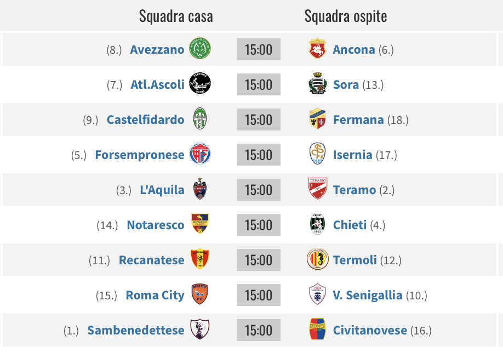Open the Castelfidardo team page
Image resolution: width=503 pixels, height=352 pixels.
pos(145,120)
